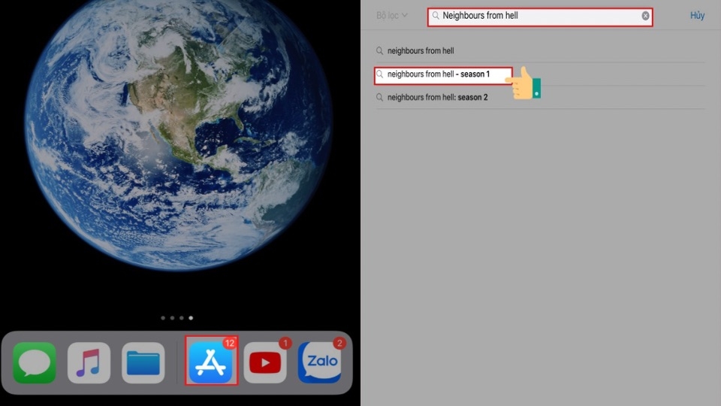Screen dimensions: 721x406
Task: Select suggestion 'neighbours from hell: season 2'
Action: [x=540, y=97]
